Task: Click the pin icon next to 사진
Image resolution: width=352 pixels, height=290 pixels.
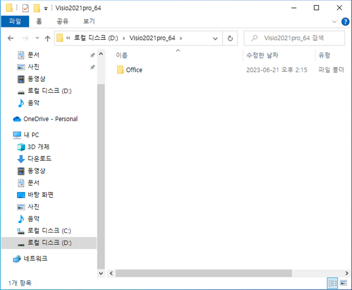Action: (92, 67)
